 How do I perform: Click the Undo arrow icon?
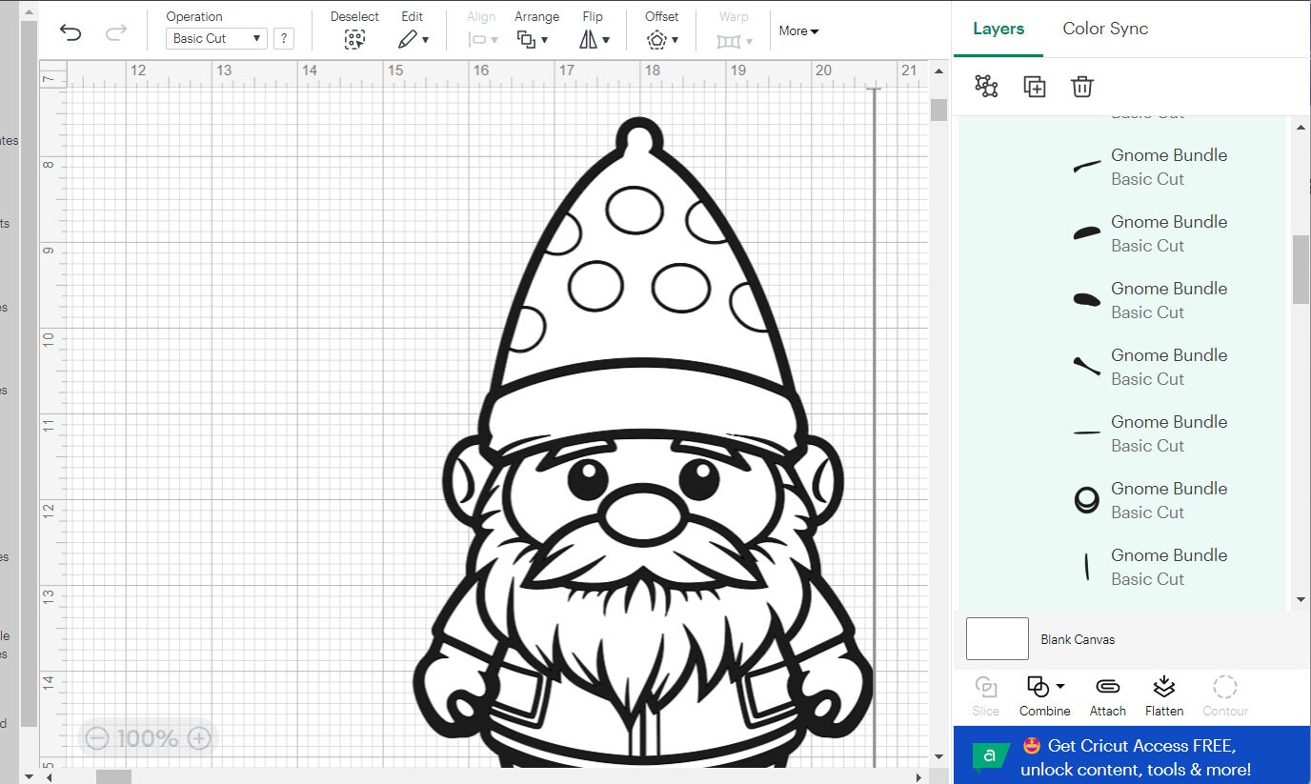click(69, 31)
